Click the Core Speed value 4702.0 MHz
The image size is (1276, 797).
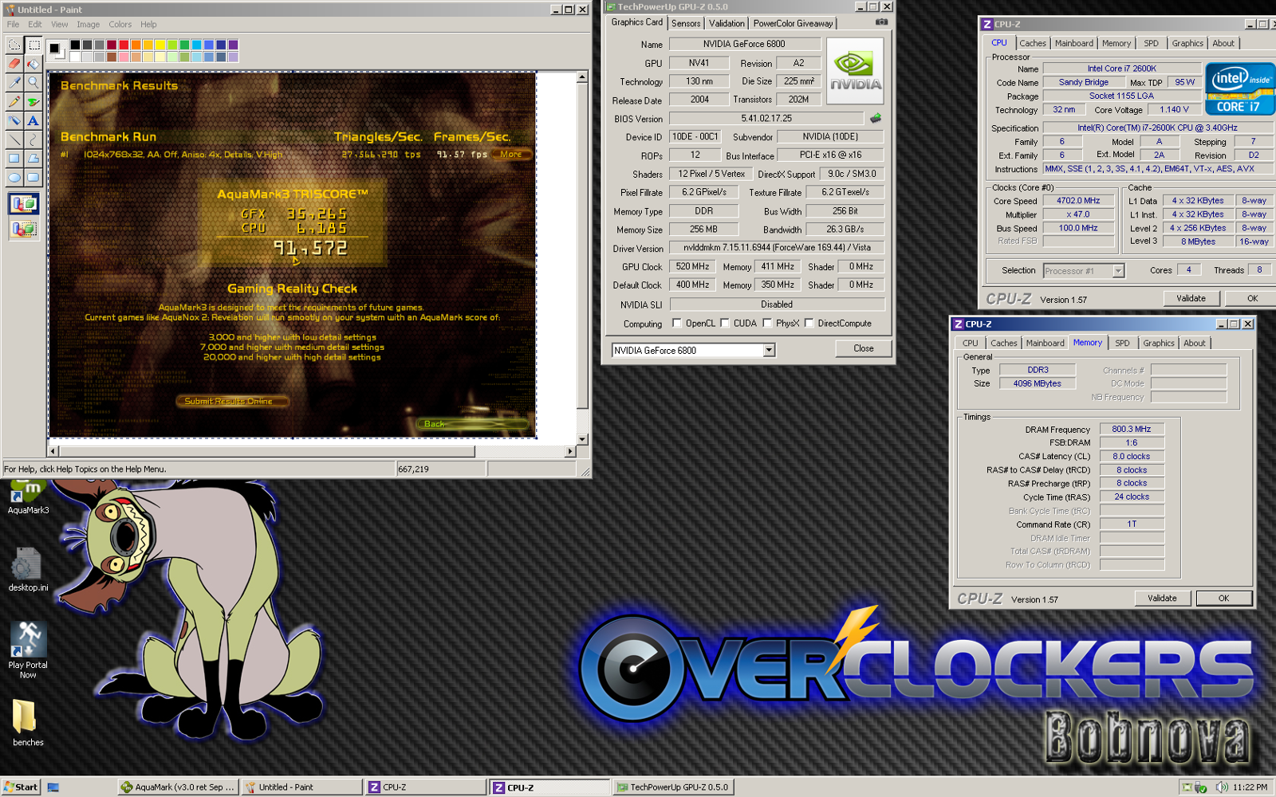click(x=1077, y=201)
